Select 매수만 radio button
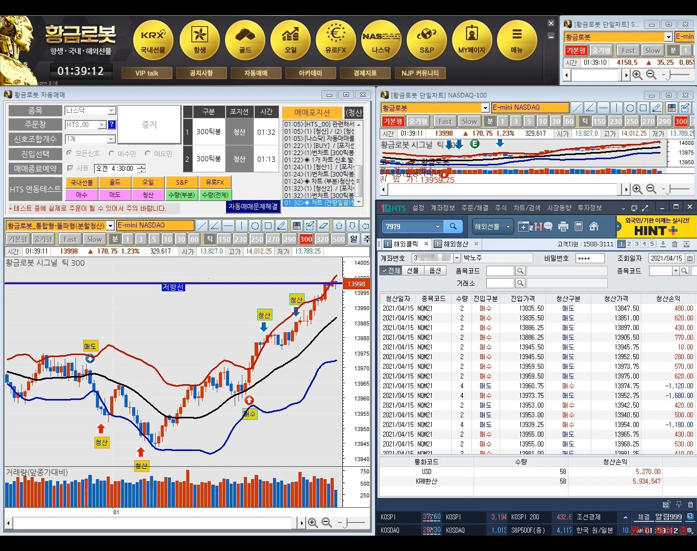The image size is (697, 551). (x=111, y=153)
